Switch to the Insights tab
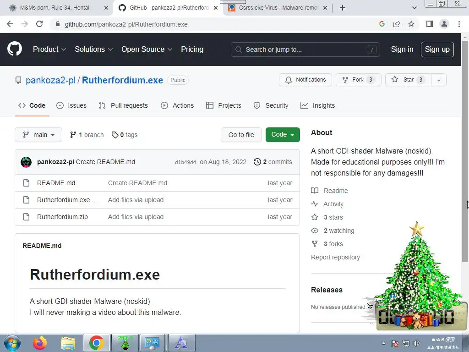This screenshot has height=352, width=469. 318,105
